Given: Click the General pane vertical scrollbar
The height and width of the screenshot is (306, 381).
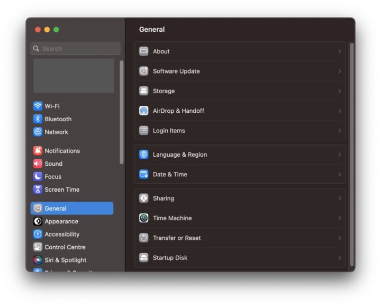Looking at the screenshot, I should 351,155.
